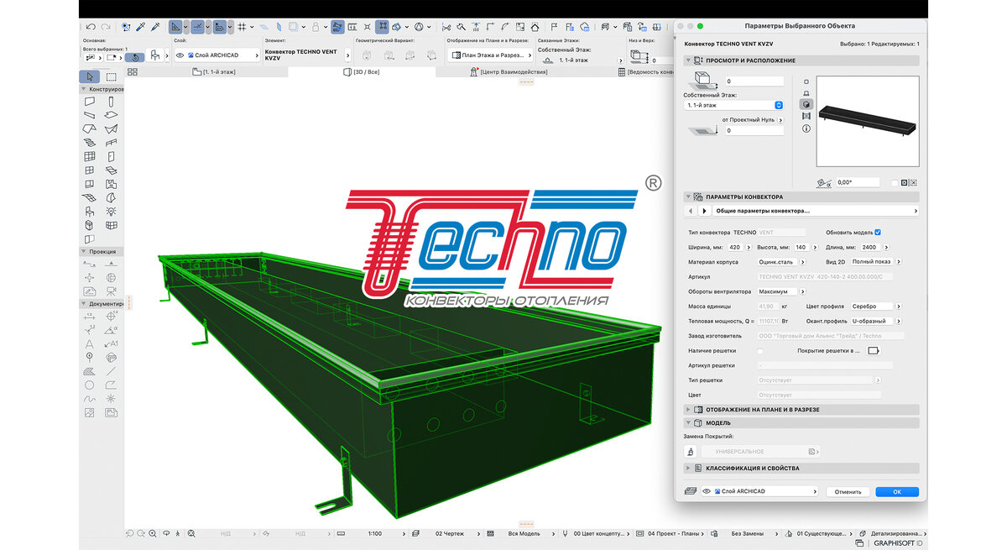Click the Redo arrow icon
Screen dimensions: 1007x550
(105, 27)
